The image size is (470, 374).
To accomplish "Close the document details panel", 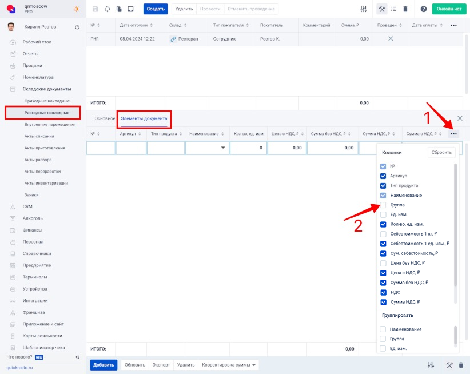I will [460, 118].
